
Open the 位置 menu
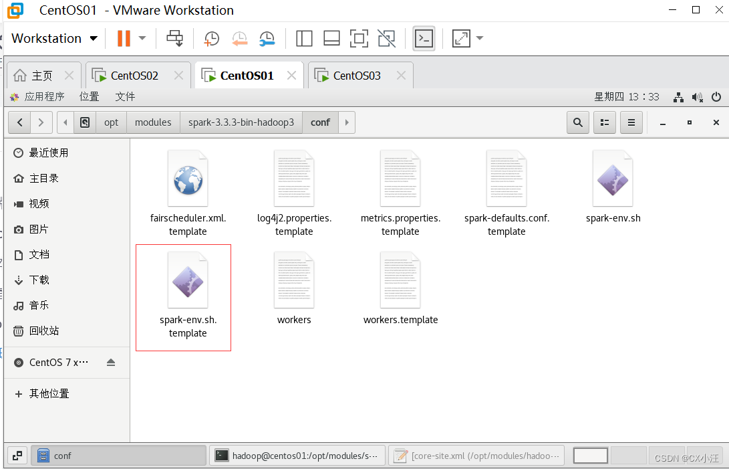point(90,96)
